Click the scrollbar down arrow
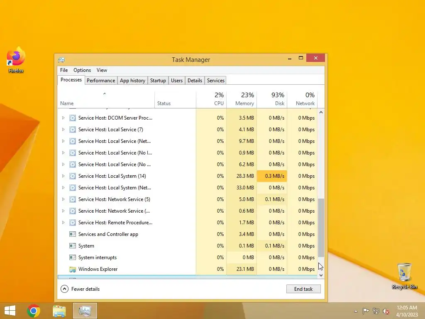Image resolution: width=425 pixels, height=319 pixels. 321,275
